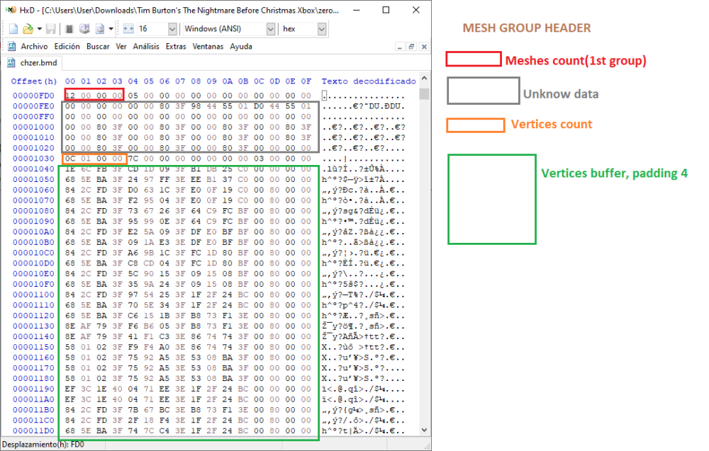The height and width of the screenshot is (451, 709).
Task: Open a file with the folder icon
Action: (x=27, y=28)
